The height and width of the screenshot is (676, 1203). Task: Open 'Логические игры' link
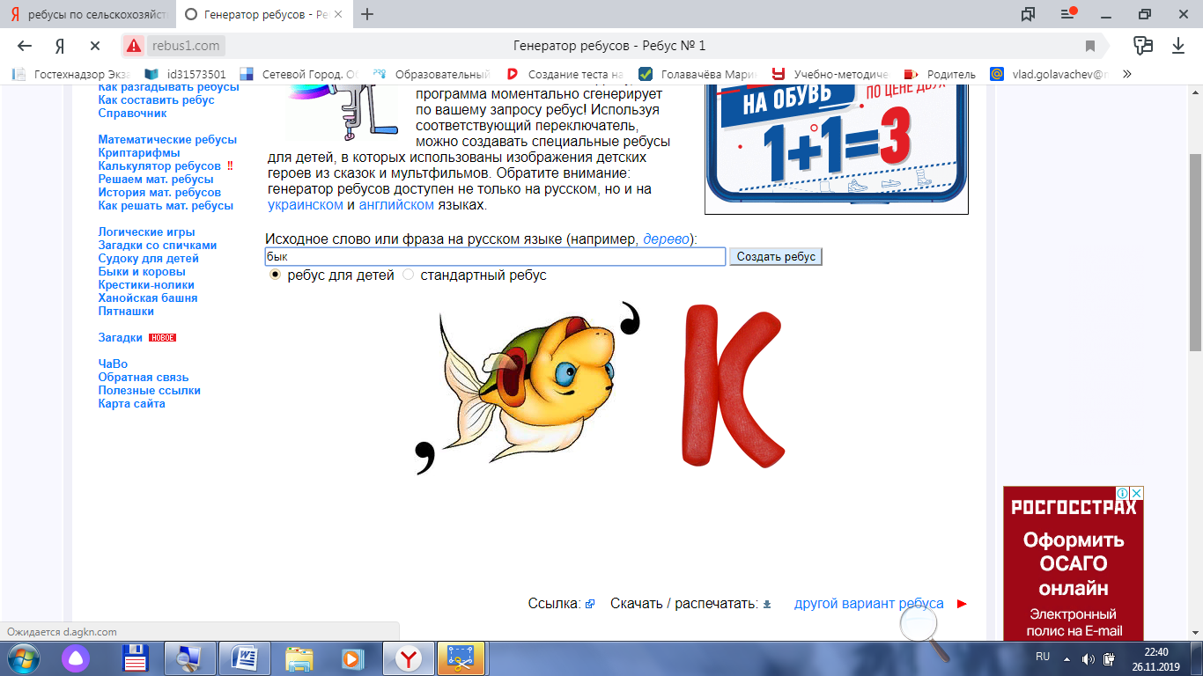[x=146, y=232]
